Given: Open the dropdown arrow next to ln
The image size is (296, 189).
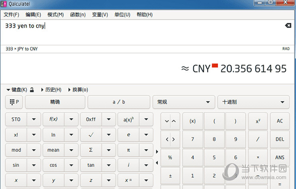Looking at the screenshot, I should click(71, 135).
